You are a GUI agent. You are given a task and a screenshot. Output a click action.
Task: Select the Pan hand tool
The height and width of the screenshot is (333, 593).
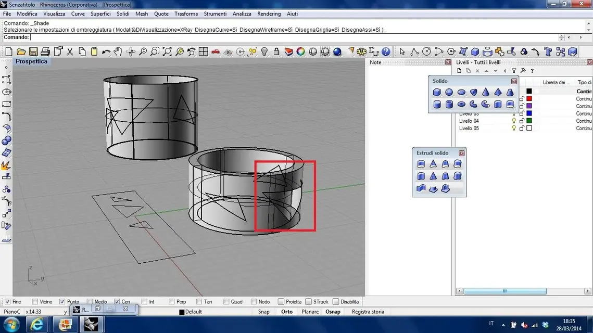tap(118, 52)
